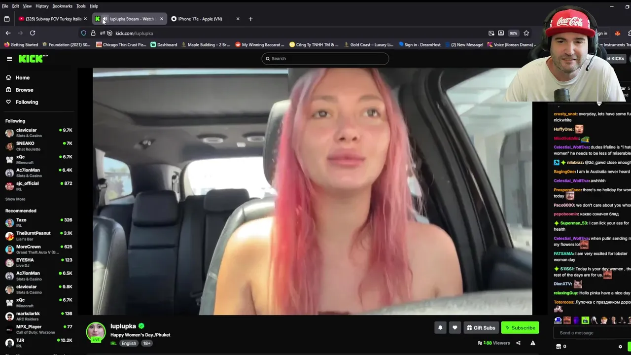Open the File menu

pyautogui.click(x=5, y=6)
